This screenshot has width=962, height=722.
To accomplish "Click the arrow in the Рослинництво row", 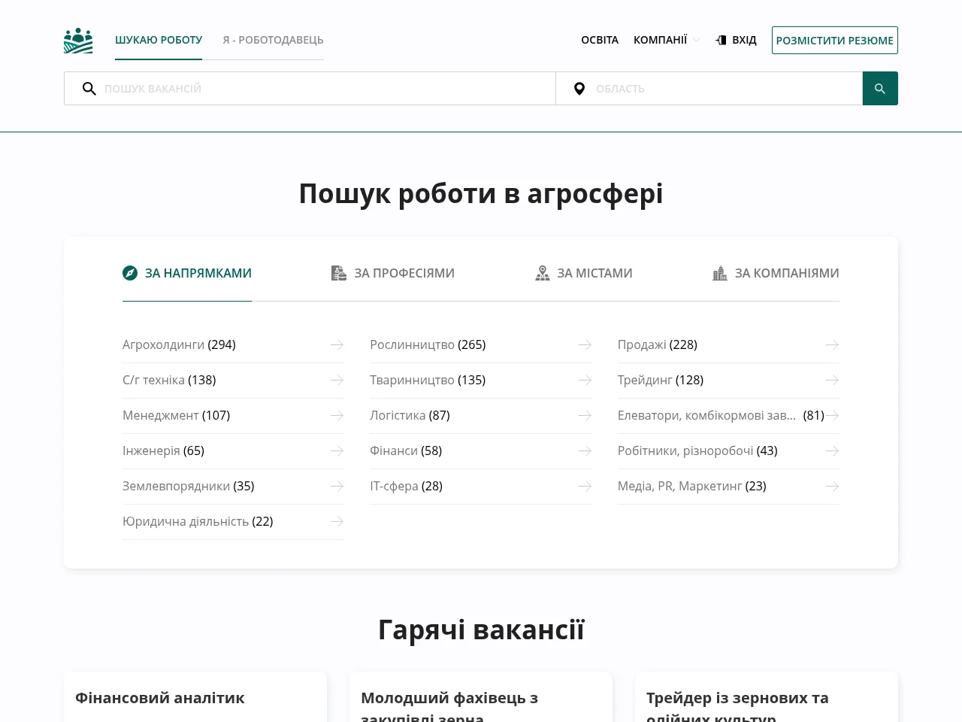I will [x=585, y=344].
